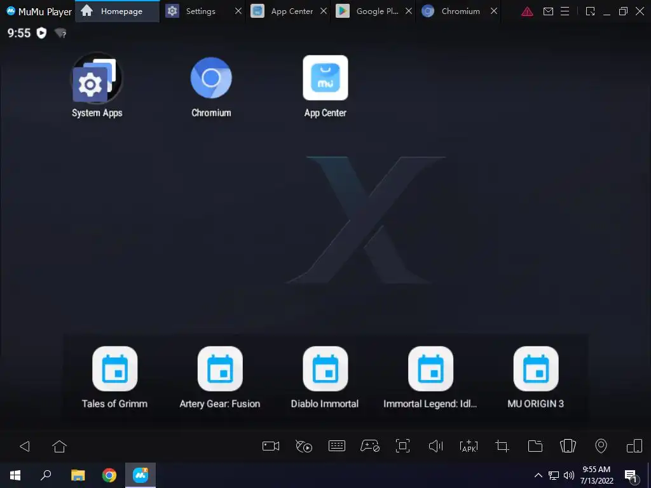Click the system tray network icon

point(554,475)
